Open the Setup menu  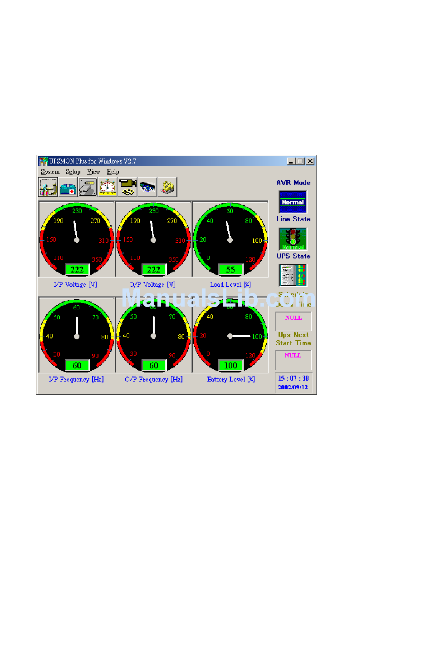(73, 172)
